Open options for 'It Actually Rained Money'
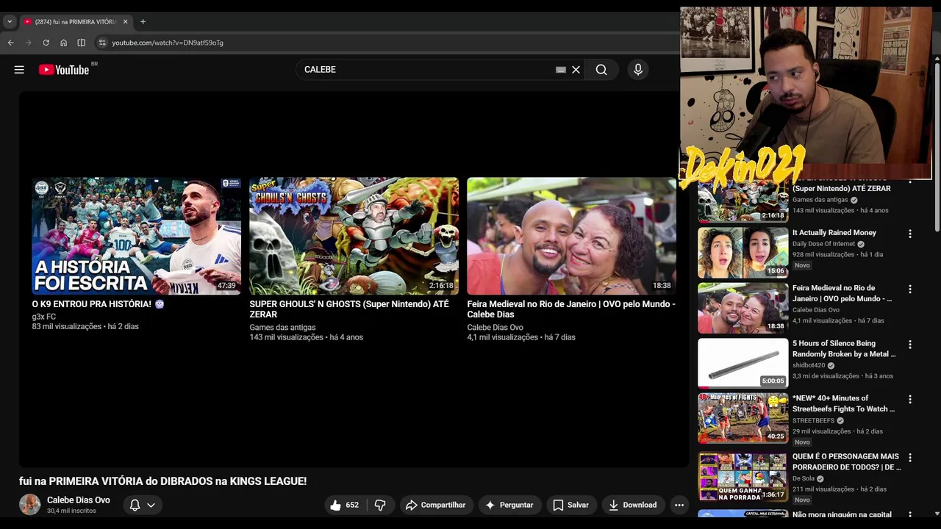The width and height of the screenshot is (941, 529). [910, 234]
